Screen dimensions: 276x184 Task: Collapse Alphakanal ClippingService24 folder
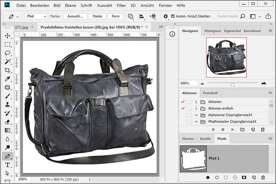196,115
